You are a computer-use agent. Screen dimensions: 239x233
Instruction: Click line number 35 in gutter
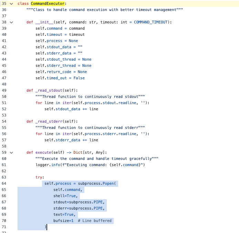coord(4,3)
